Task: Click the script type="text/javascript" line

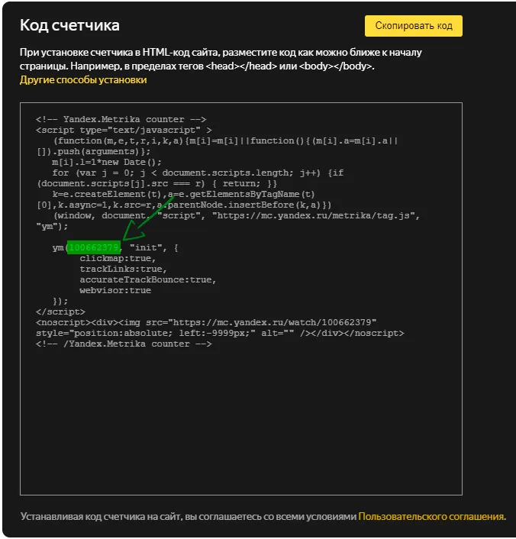Action: [124, 130]
